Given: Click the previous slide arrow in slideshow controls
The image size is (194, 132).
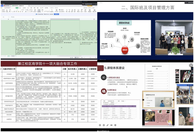Looking at the screenshot, I should (x=100, y=125).
